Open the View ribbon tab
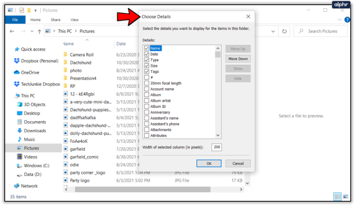The image size is (355, 206). (75, 20)
